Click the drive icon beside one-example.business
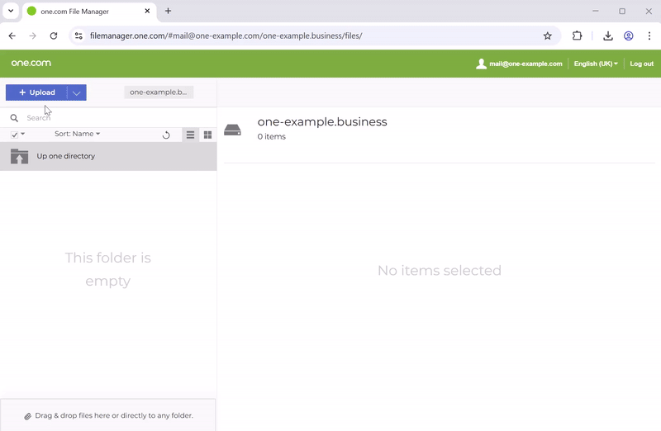 pyautogui.click(x=232, y=130)
